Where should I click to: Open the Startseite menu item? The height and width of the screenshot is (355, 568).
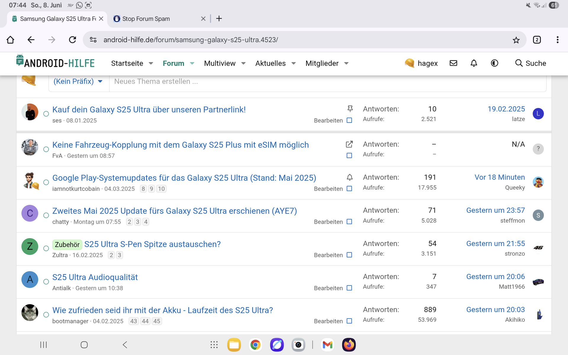(x=127, y=63)
